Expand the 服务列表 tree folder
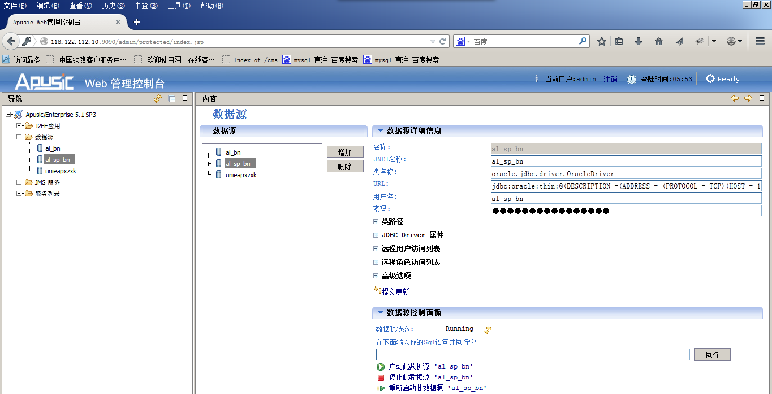This screenshot has width=772, height=394. point(19,194)
